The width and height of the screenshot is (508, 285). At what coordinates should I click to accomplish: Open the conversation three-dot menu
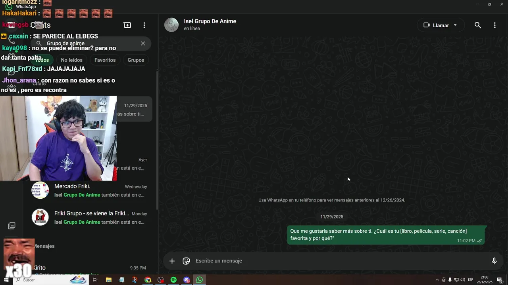coord(495,25)
